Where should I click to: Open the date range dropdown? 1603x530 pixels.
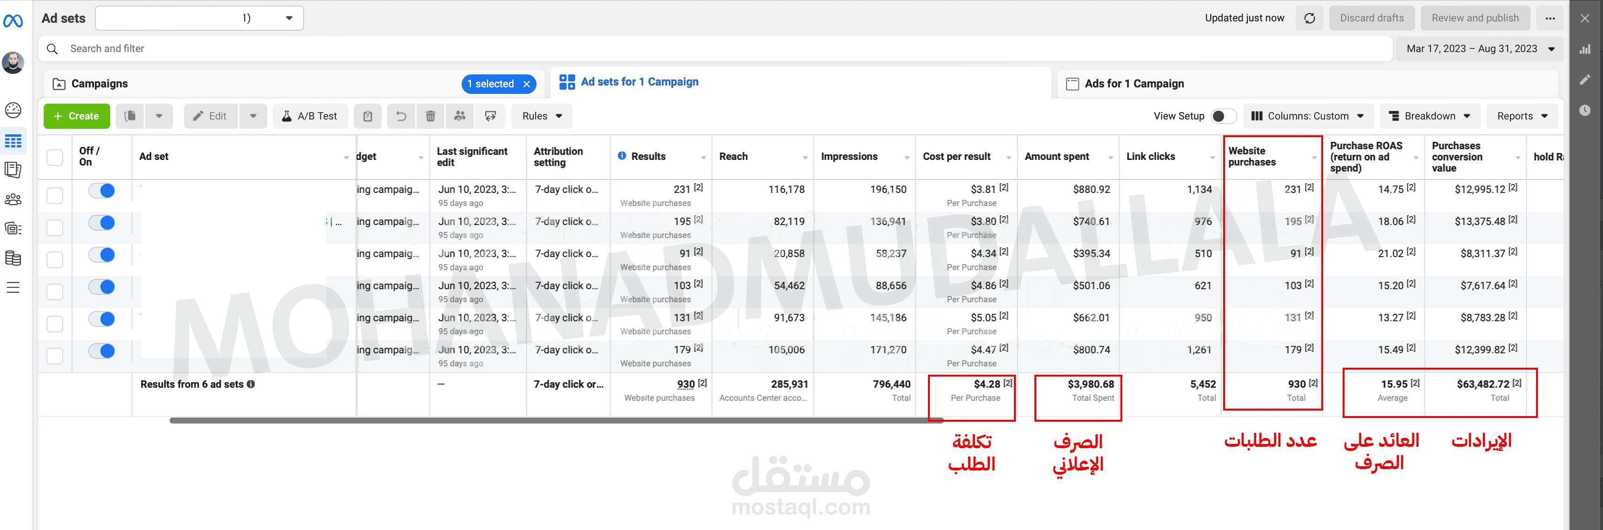1480,48
